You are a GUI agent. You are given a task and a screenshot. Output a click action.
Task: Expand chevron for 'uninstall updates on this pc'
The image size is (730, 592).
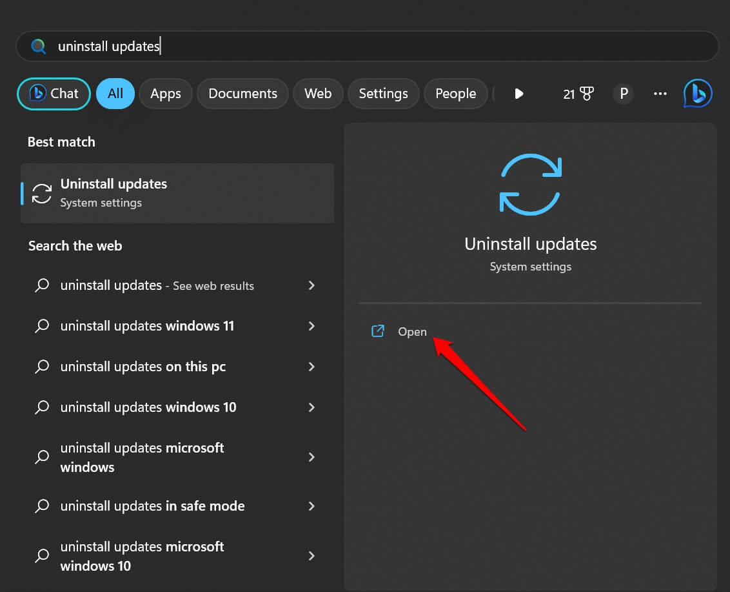pyautogui.click(x=311, y=367)
